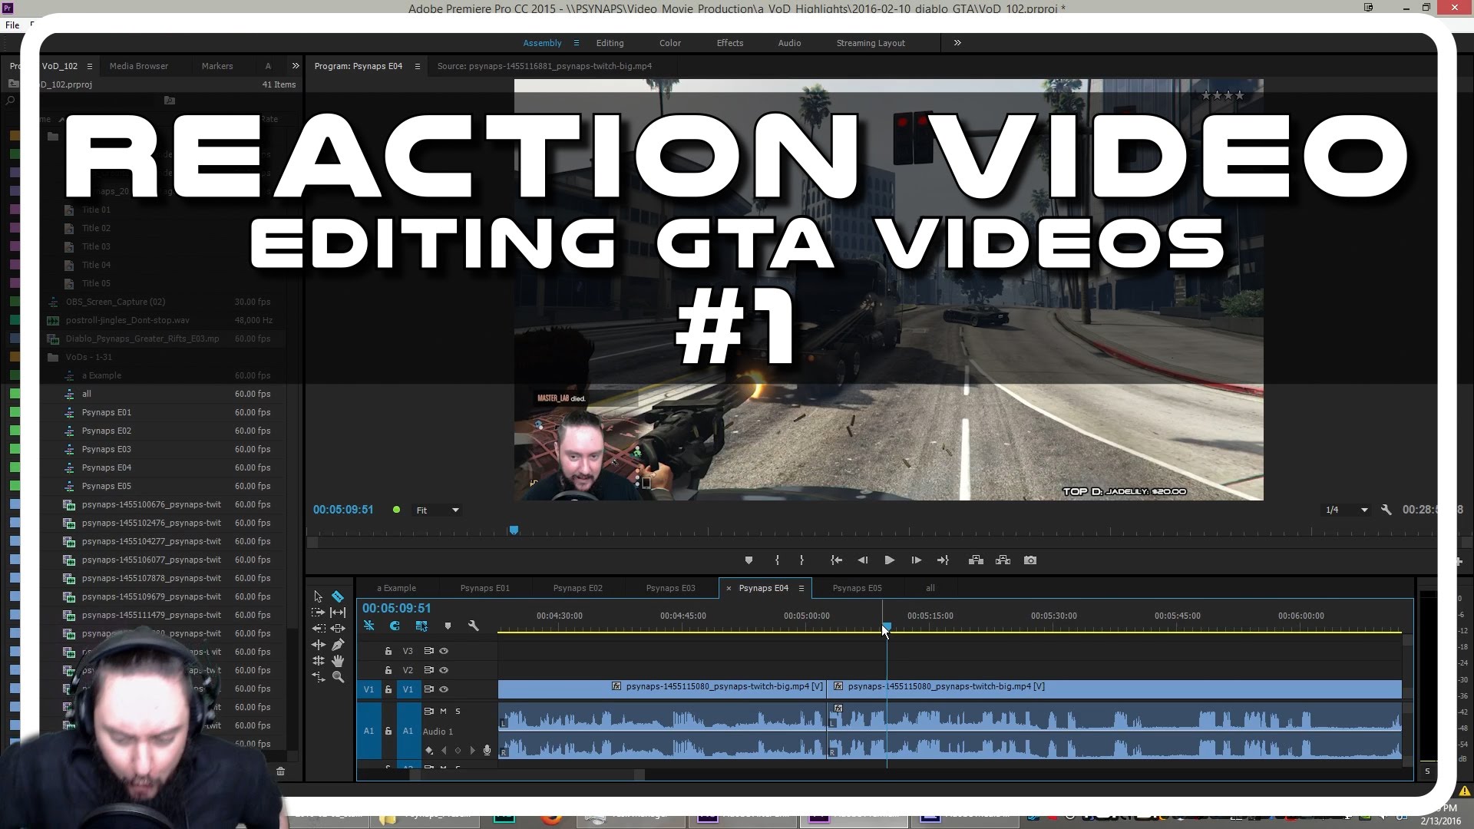Open the Psynaps E05 sequence tab
1474x829 pixels.
tap(858, 588)
